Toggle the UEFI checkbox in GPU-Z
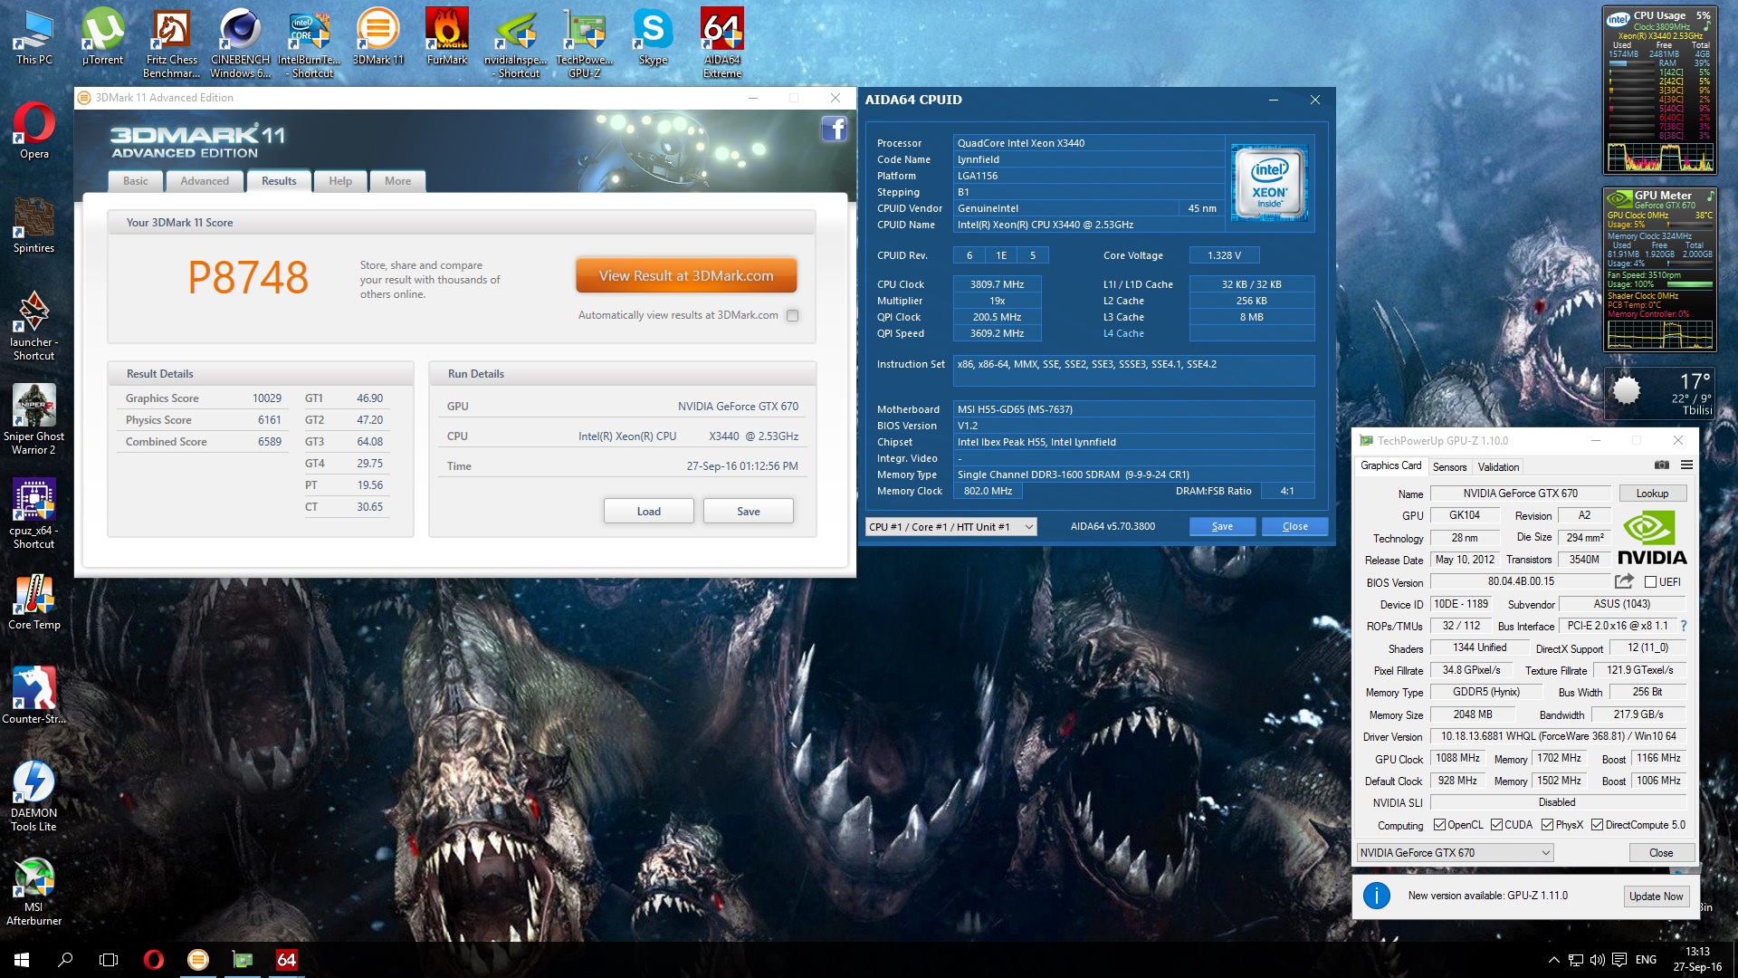This screenshot has width=1738, height=978. (1653, 582)
